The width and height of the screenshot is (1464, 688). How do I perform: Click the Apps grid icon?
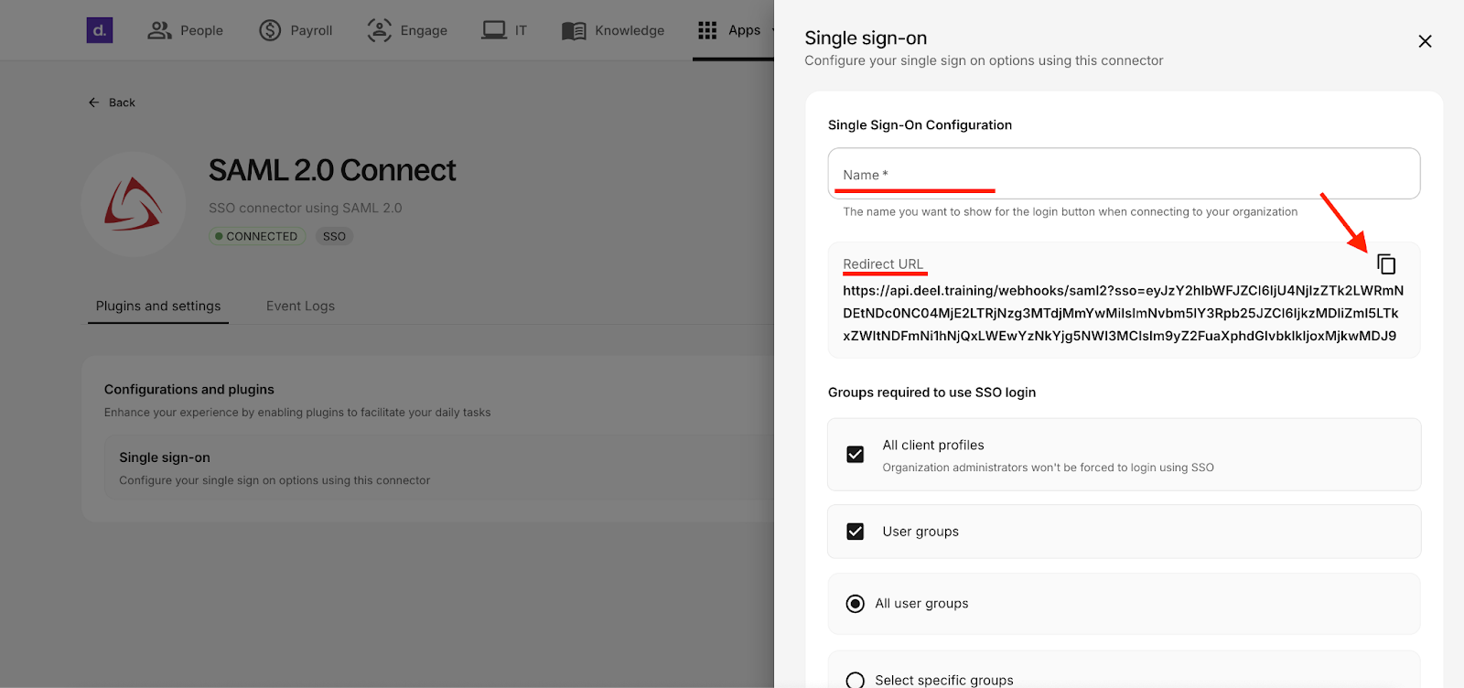tap(707, 30)
